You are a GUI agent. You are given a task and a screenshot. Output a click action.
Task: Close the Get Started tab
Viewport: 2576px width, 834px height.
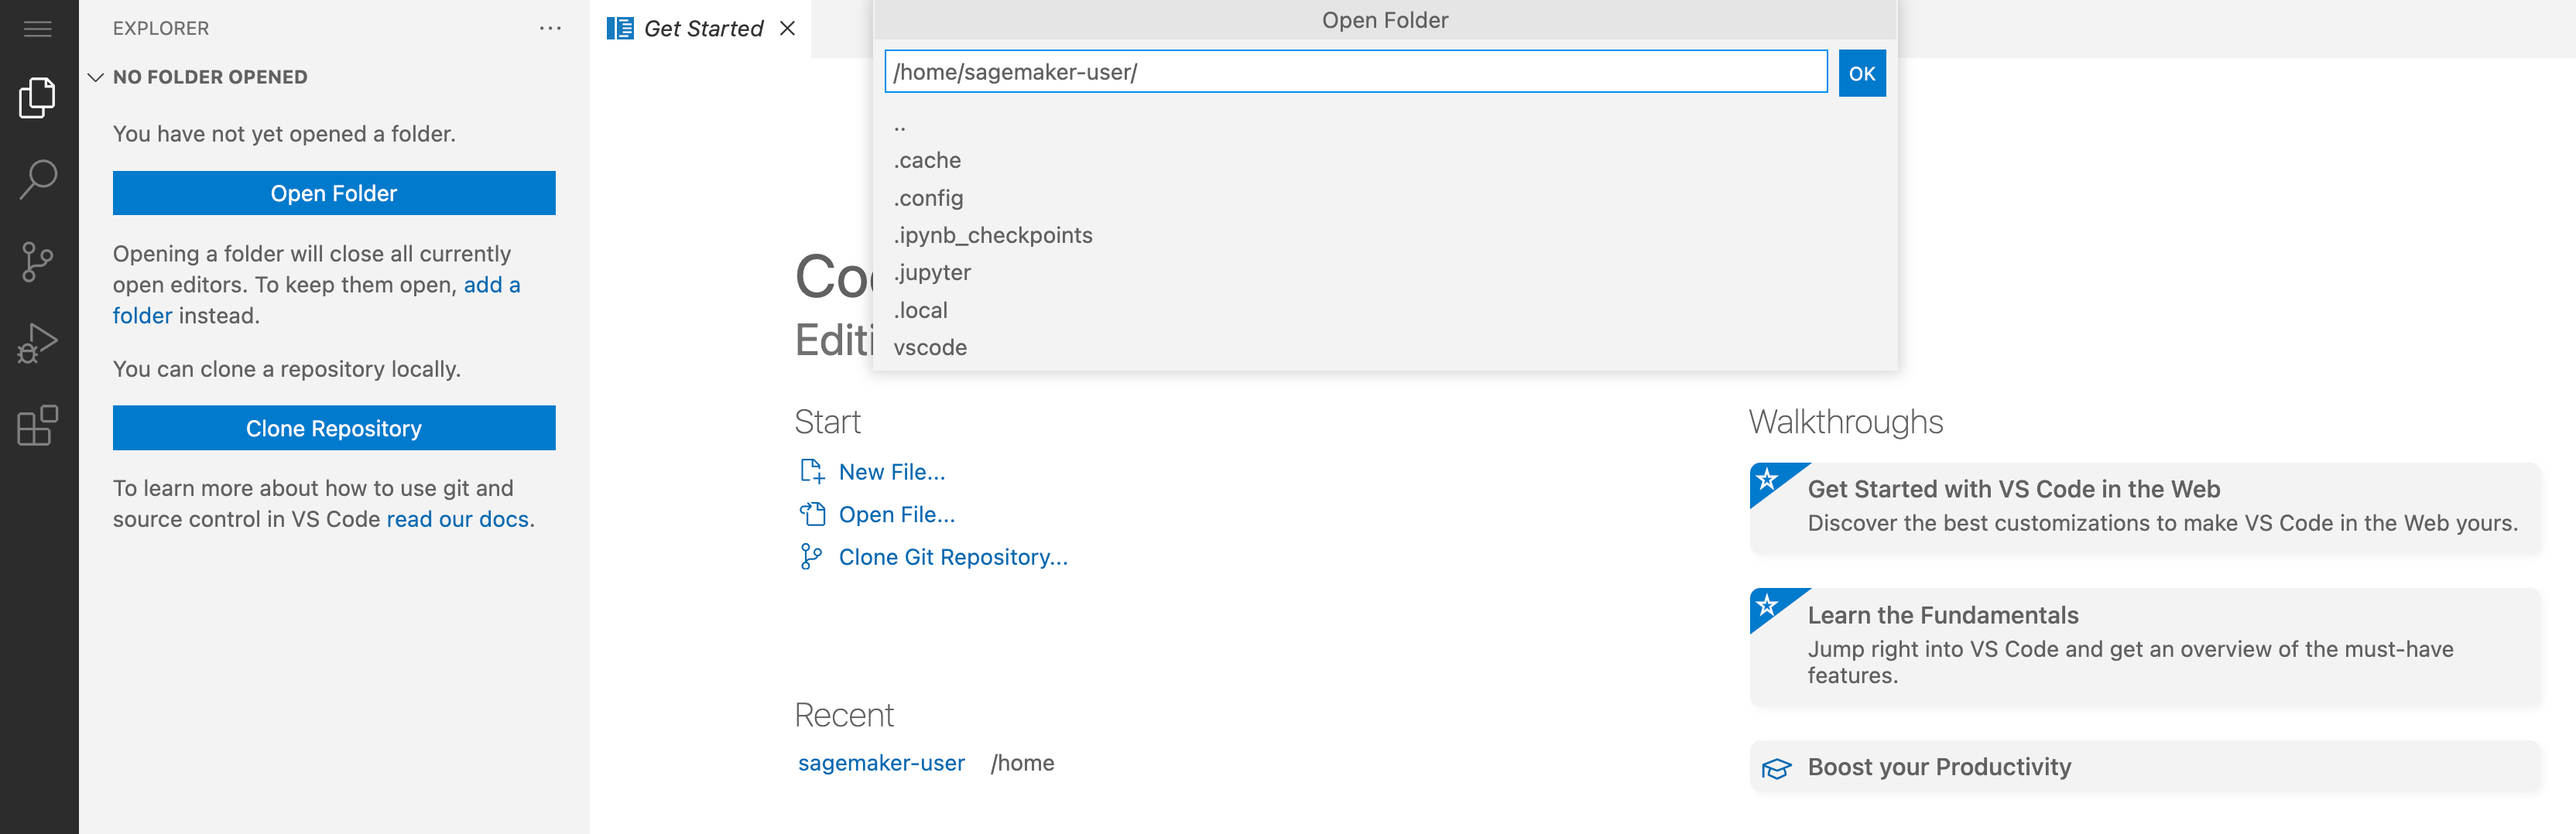[x=788, y=28]
